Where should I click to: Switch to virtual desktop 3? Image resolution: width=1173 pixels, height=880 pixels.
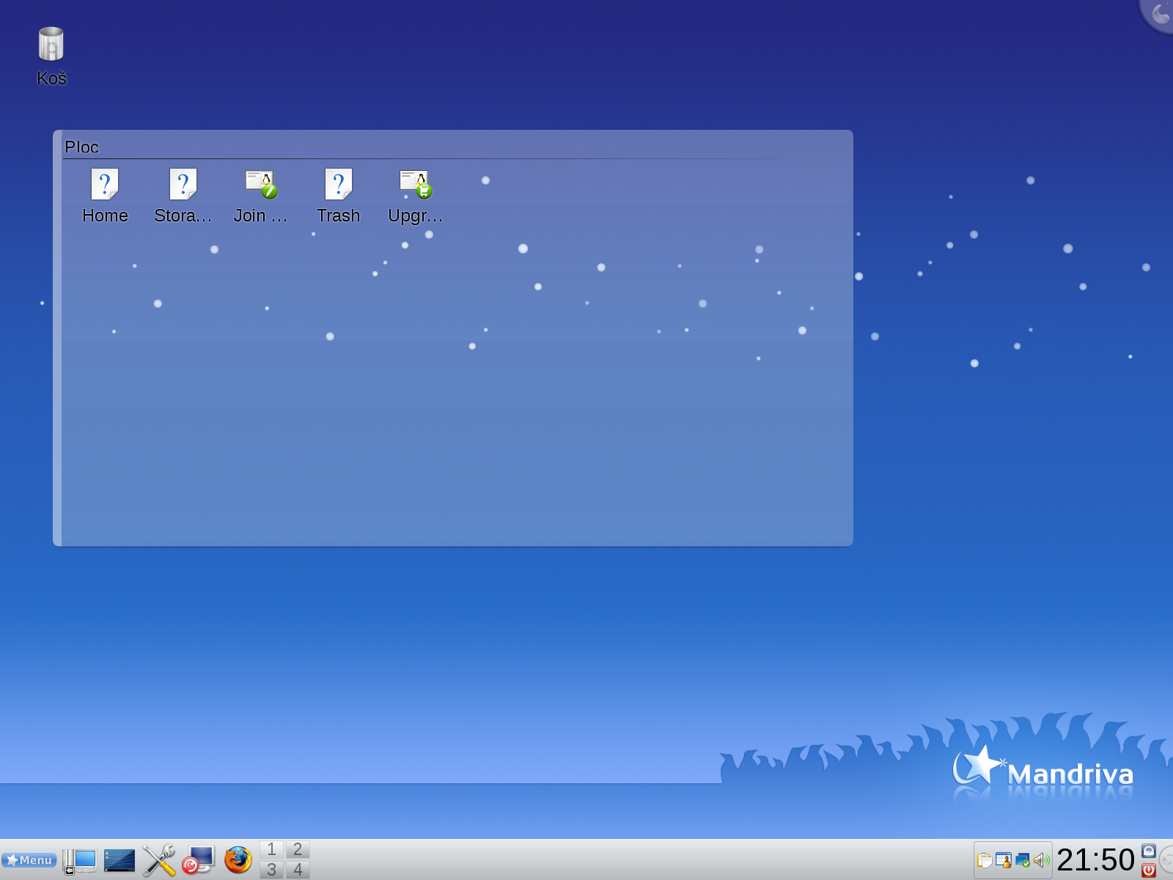[271, 870]
